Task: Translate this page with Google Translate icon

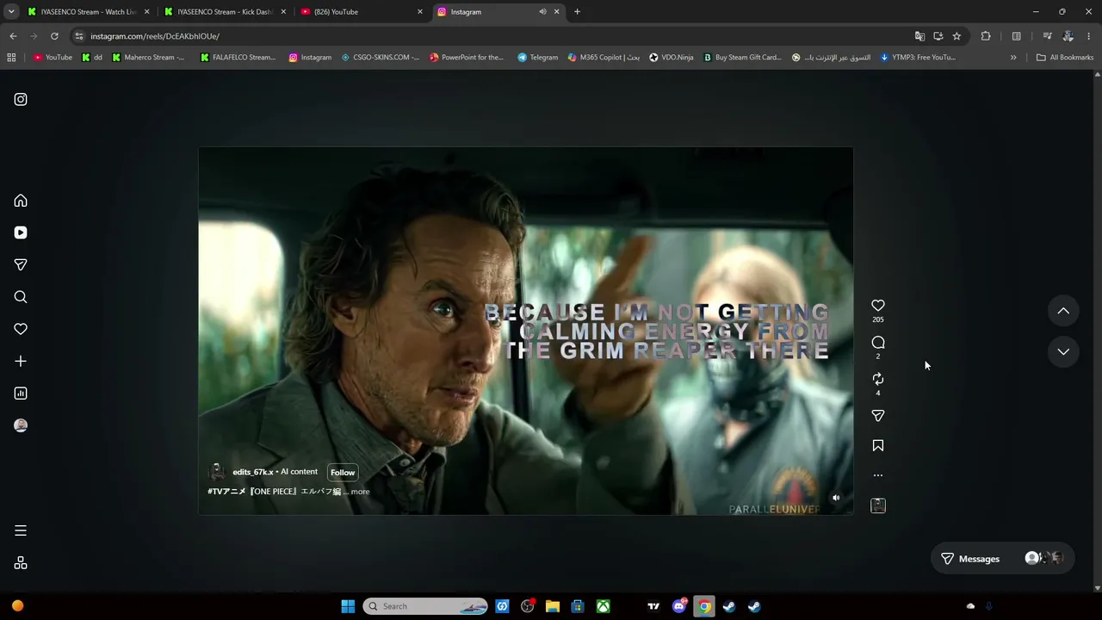Action: (919, 36)
